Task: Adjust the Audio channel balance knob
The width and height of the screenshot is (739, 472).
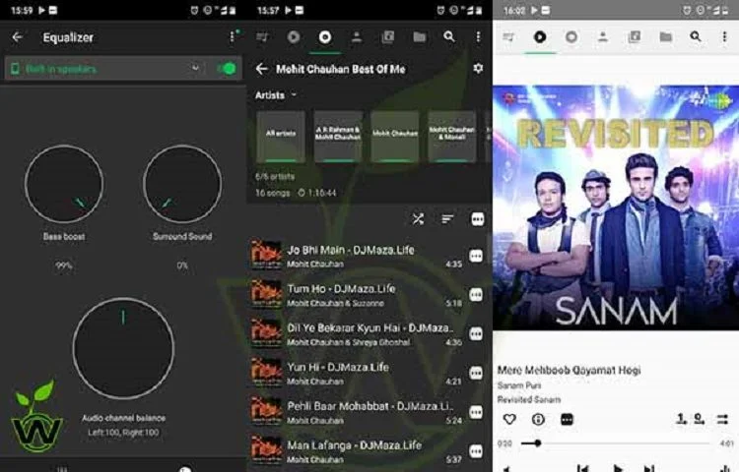Action: coord(123,348)
